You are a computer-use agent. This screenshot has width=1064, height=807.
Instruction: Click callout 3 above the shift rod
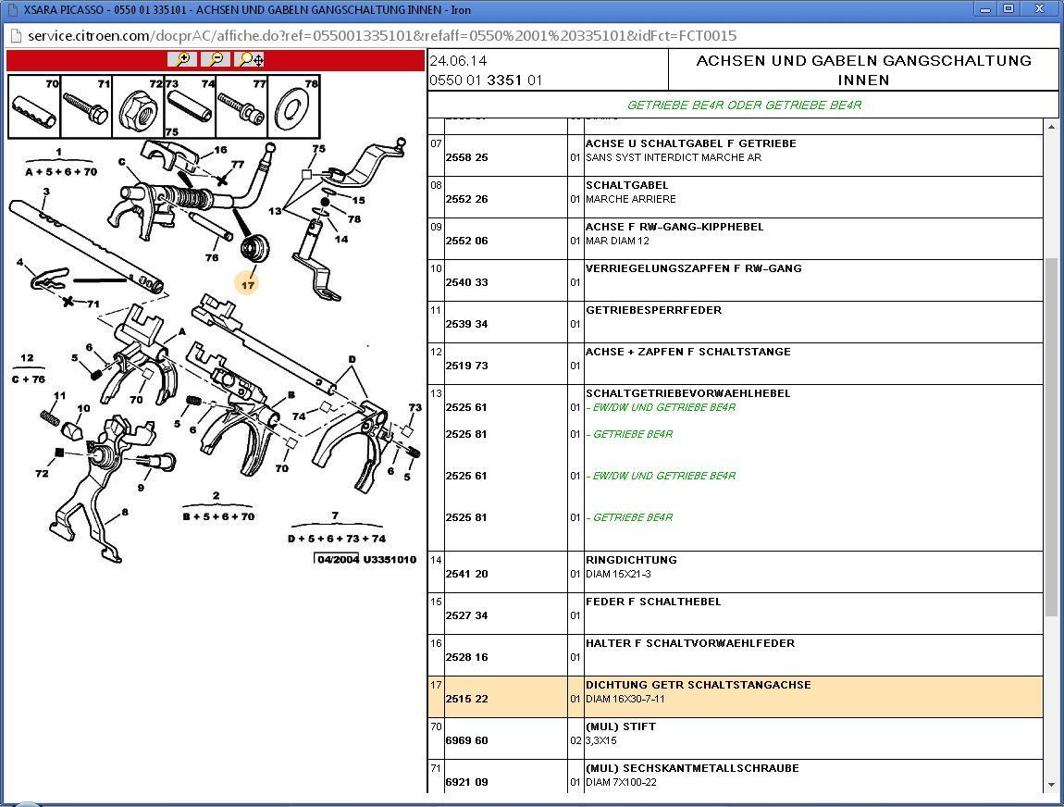pos(46,192)
